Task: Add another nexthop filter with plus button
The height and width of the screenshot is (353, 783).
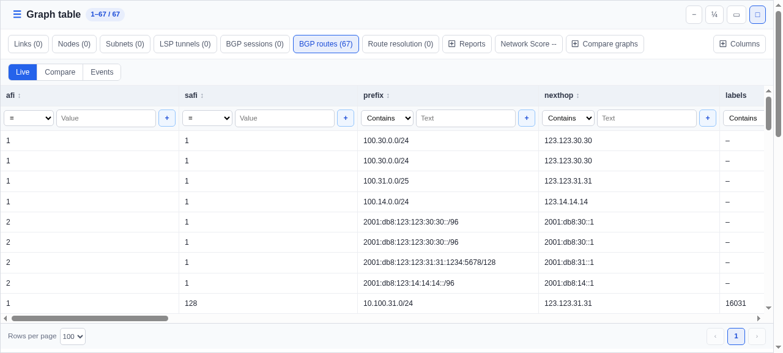Action: coord(708,118)
